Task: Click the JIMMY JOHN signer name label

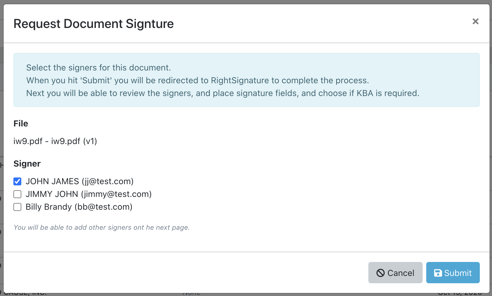Action: (53, 194)
